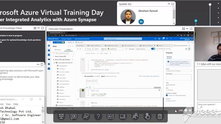Expand Instructor Presentation to full screen
This screenshot has height=124, width=221.
coord(183,29)
